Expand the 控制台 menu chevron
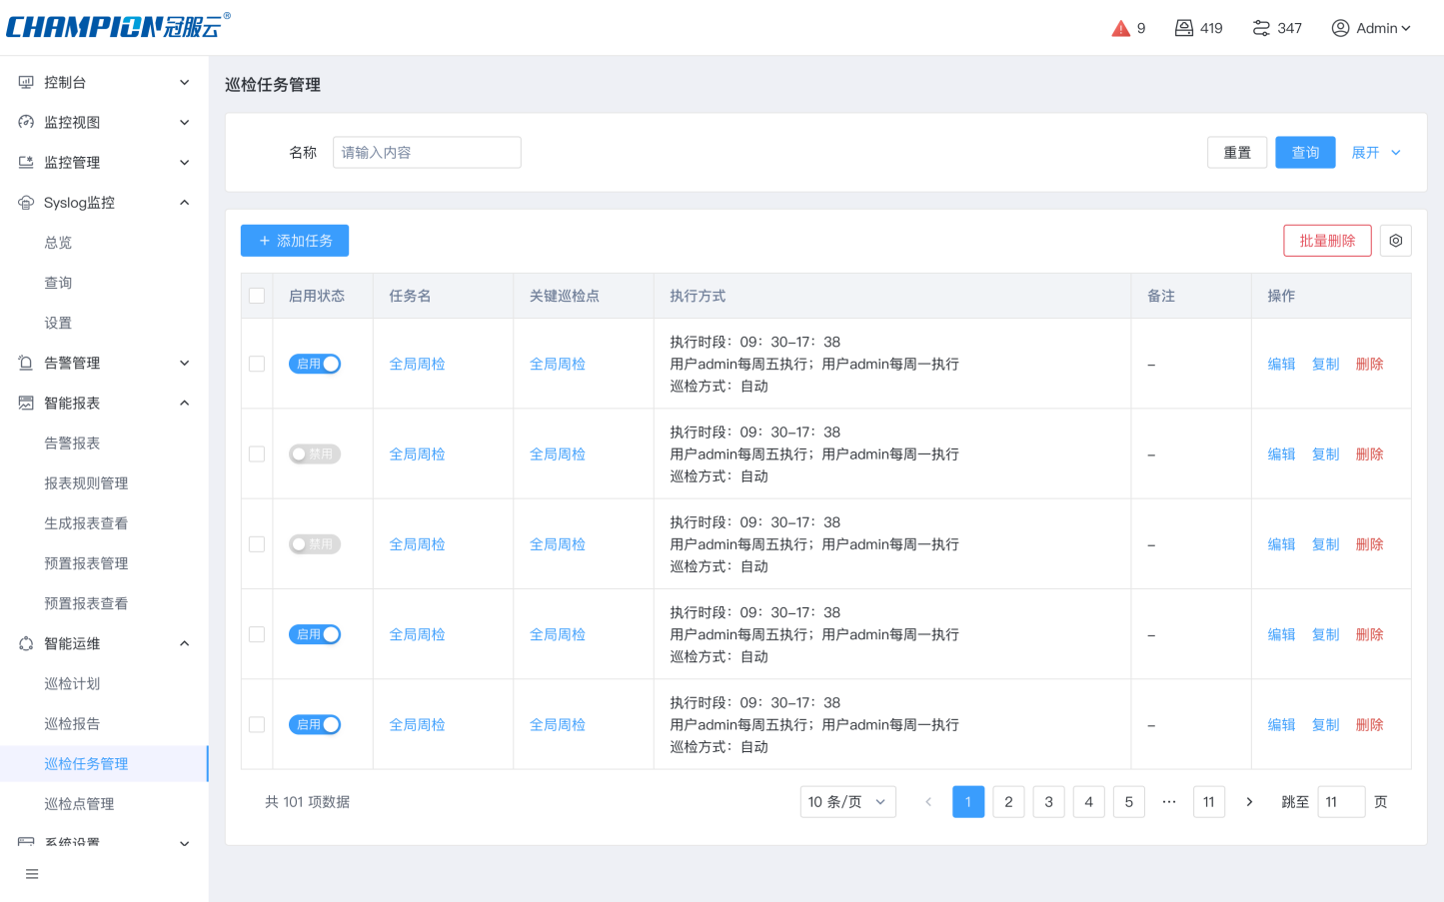 (x=184, y=82)
